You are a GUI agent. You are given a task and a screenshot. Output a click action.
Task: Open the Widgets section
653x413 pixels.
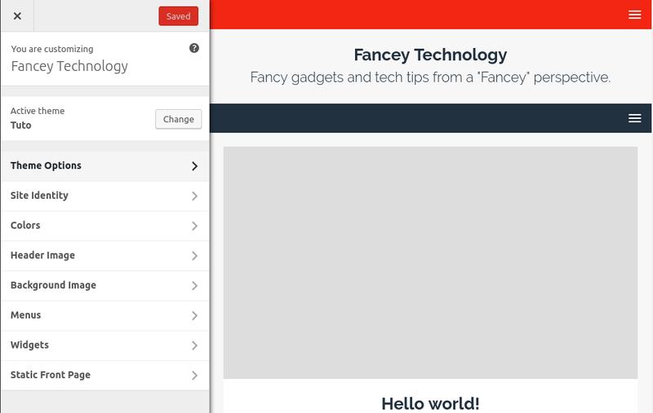105,345
